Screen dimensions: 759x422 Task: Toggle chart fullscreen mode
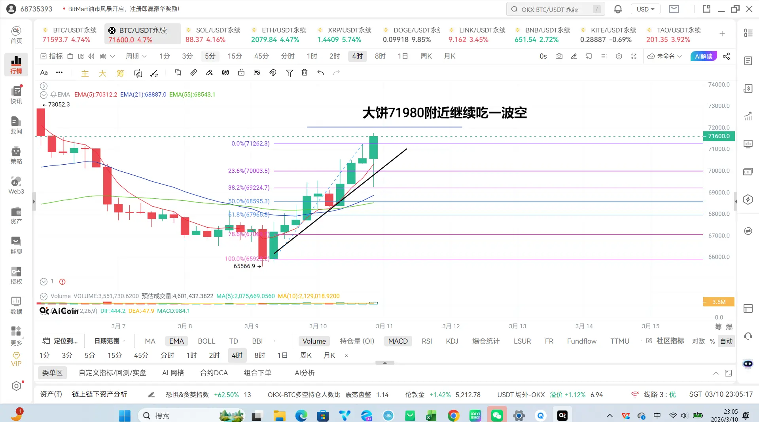634,56
